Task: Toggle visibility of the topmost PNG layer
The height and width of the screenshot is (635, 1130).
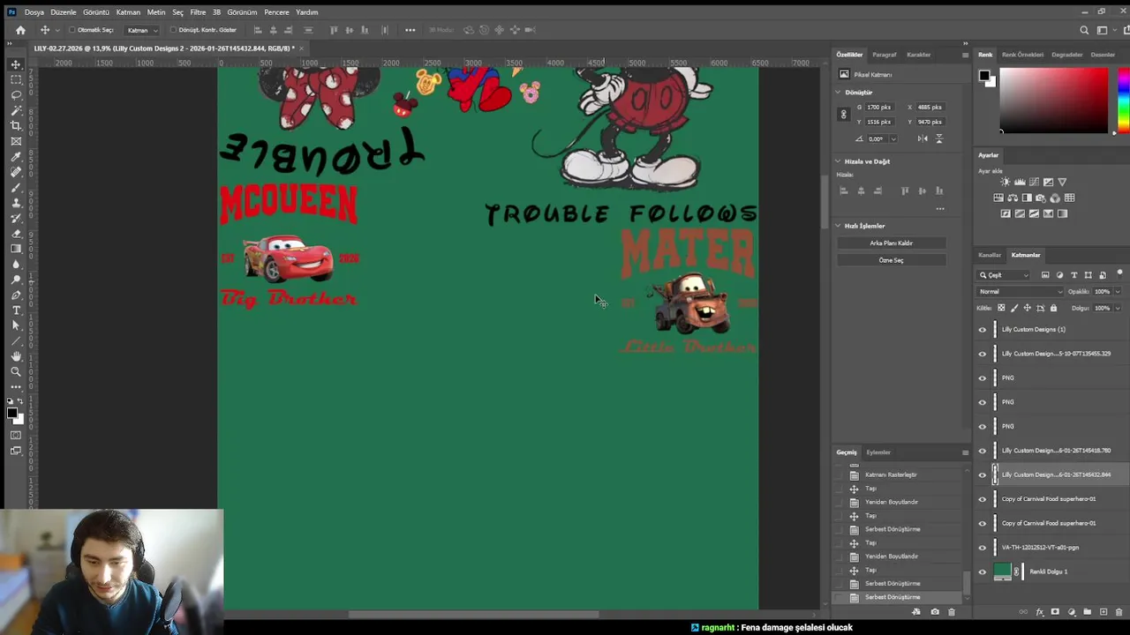Action: pyautogui.click(x=983, y=378)
